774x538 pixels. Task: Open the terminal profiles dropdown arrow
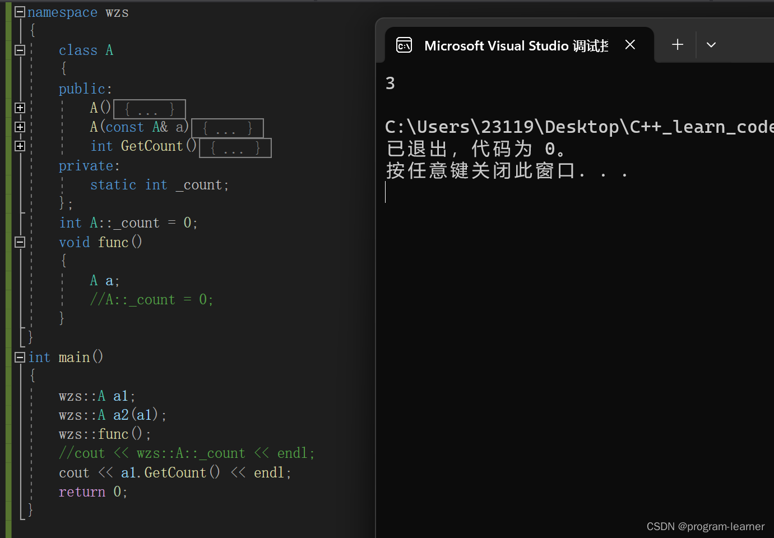[x=711, y=45]
